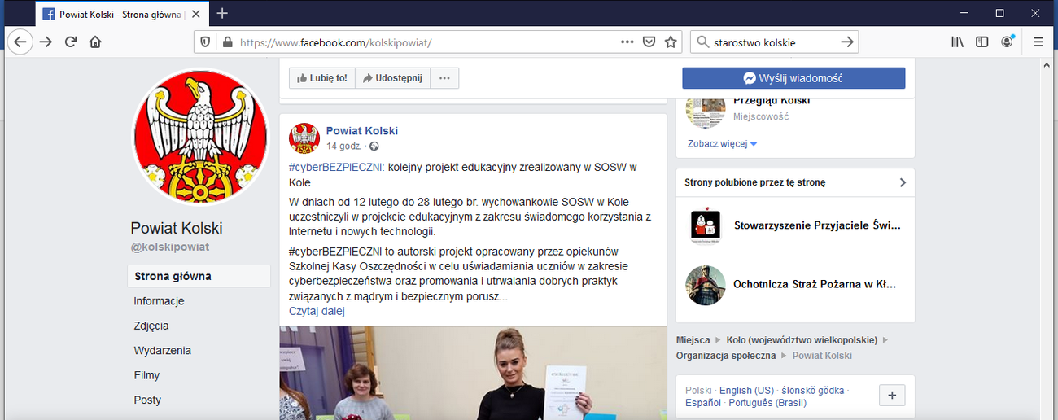Click the Stowarzyszenie Przyjaciele page logo
Image resolution: width=1058 pixels, height=420 pixels.
pyautogui.click(x=705, y=225)
